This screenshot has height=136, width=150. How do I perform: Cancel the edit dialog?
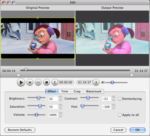118,130
